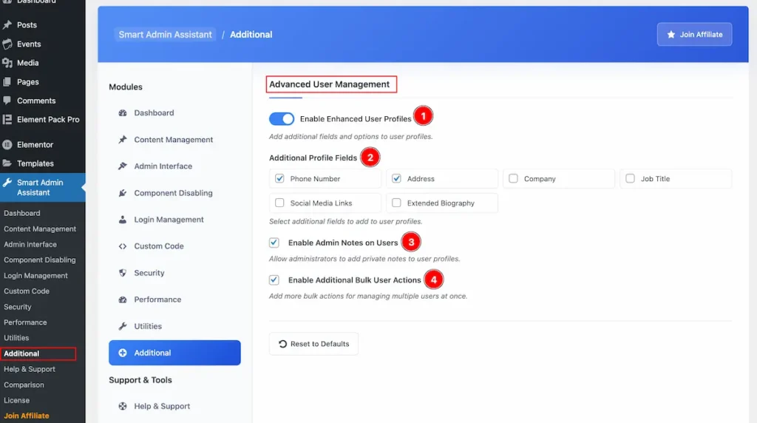Image resolution: width=757 pixels, height=423 pixels.
Task: Click Additional breadcrumb text in header
Action: (x=251, y=34)
